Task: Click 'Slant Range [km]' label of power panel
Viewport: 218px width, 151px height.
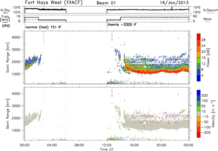Action: tap(8, 58)
